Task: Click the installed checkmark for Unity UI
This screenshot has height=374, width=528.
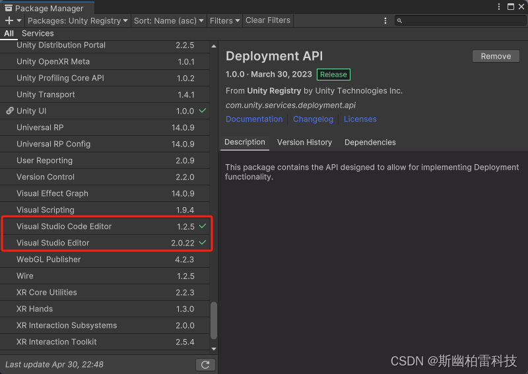Action: (203, 110)
